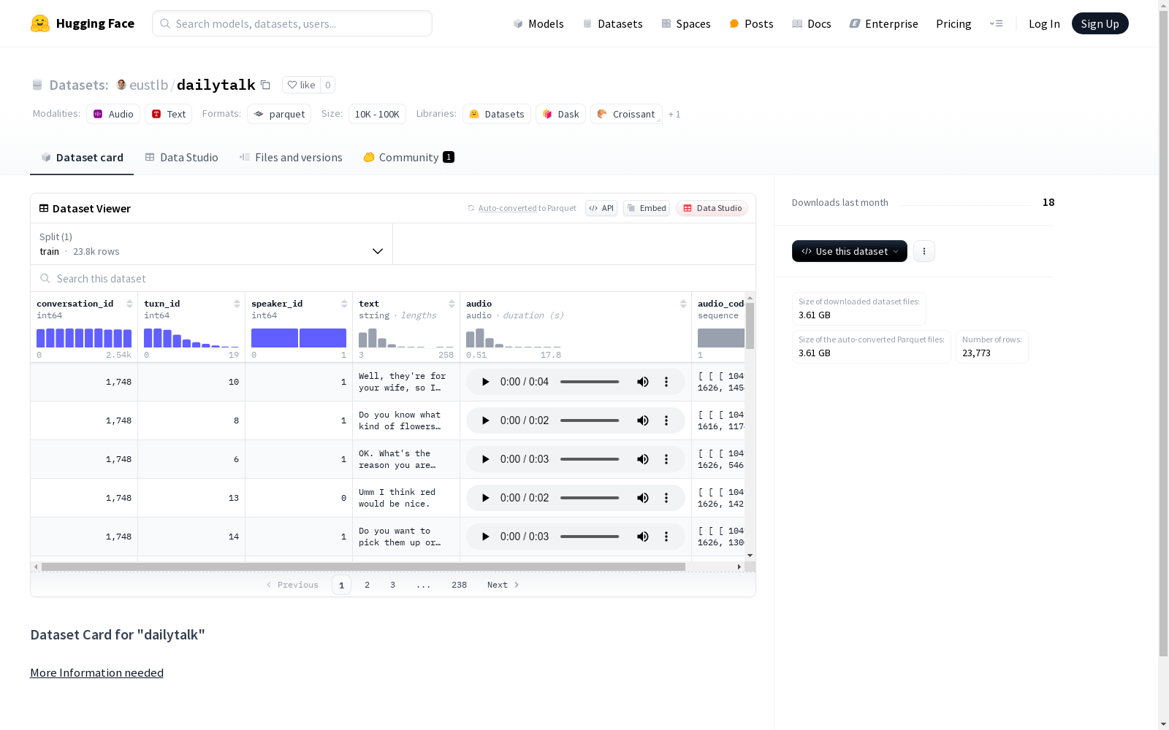This screenshot has height=730, width=1169.
Task: Sort by the text column
Action: click(x=452, y=304)
